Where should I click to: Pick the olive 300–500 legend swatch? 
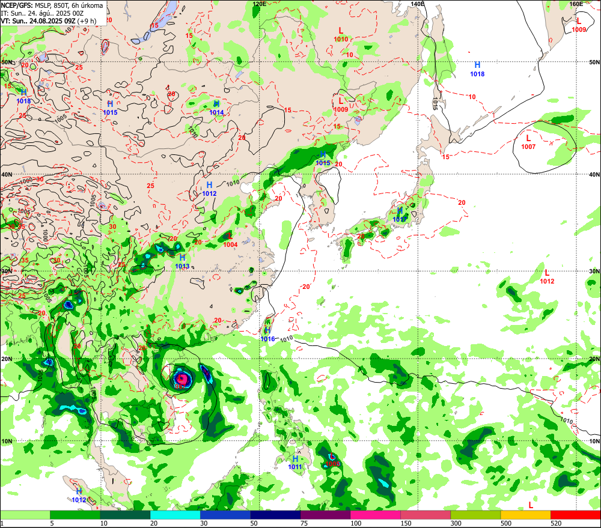coord(475,515)
